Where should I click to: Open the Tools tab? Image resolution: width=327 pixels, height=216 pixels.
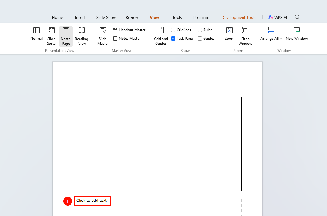point(177,18)
